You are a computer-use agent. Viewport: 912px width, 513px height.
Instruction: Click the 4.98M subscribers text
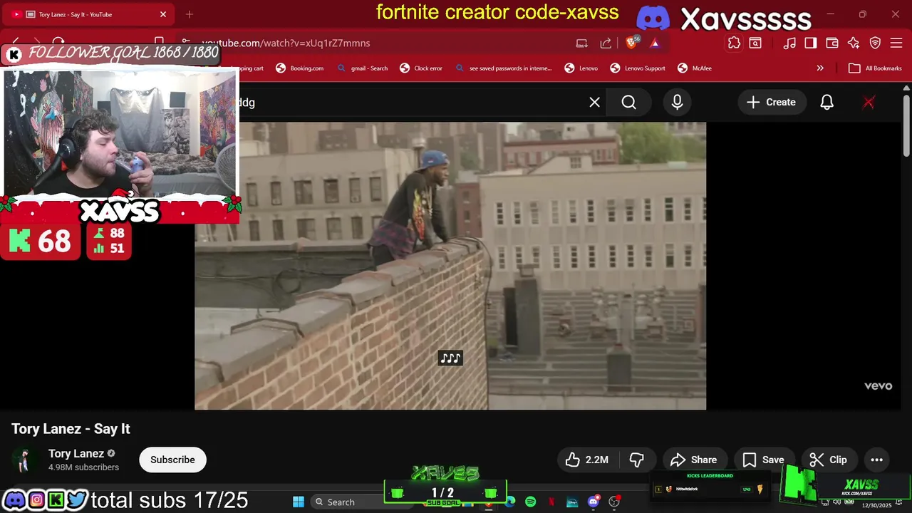pos(83,467)
